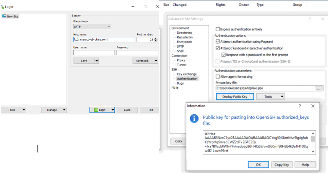328x174 pixels.
Task: Click the Private key file path field
Action: point(266,88)
